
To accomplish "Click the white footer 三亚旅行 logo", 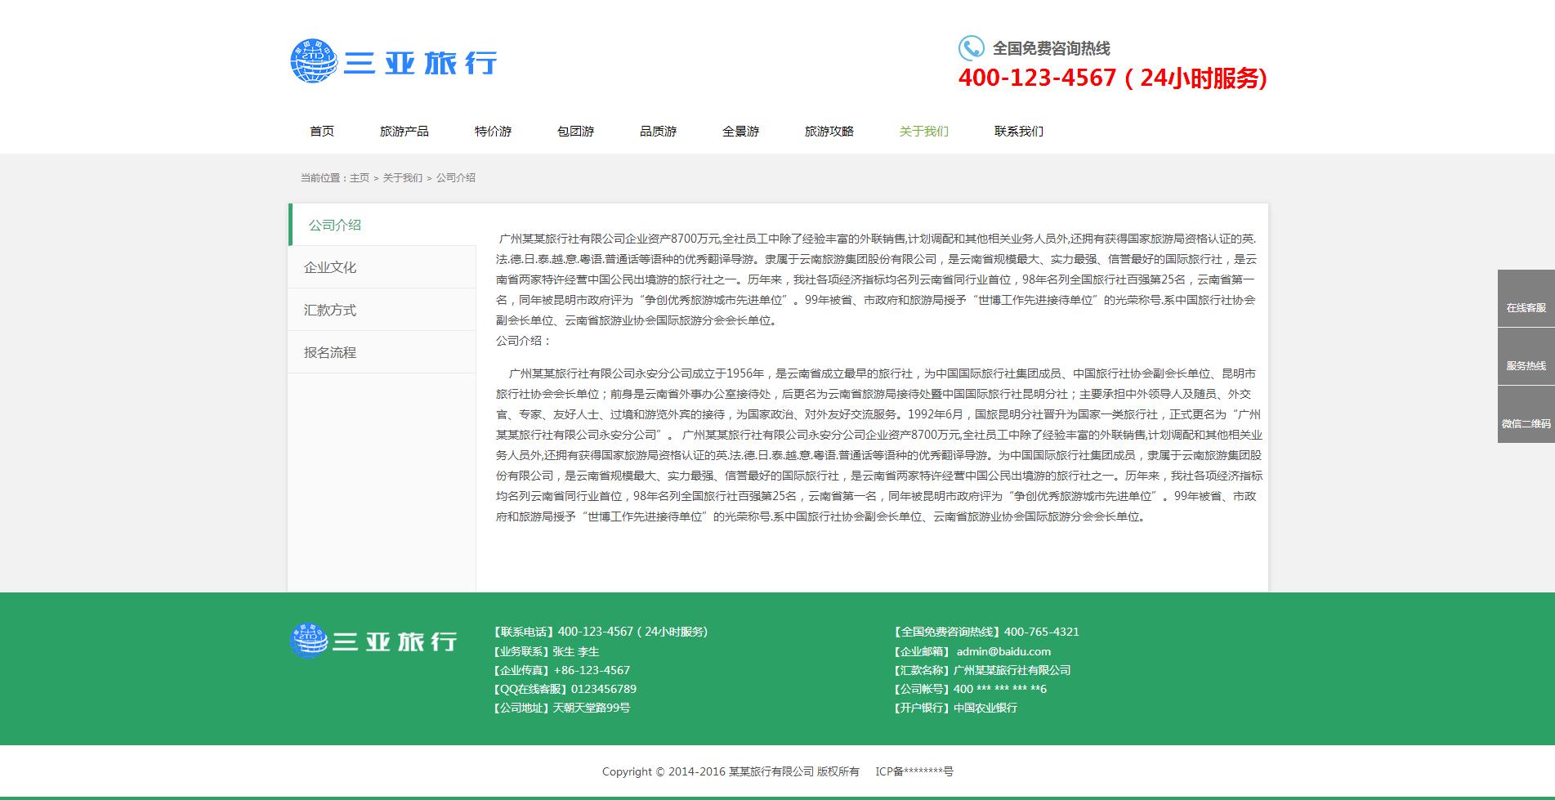I will click(x=373, y=641).
